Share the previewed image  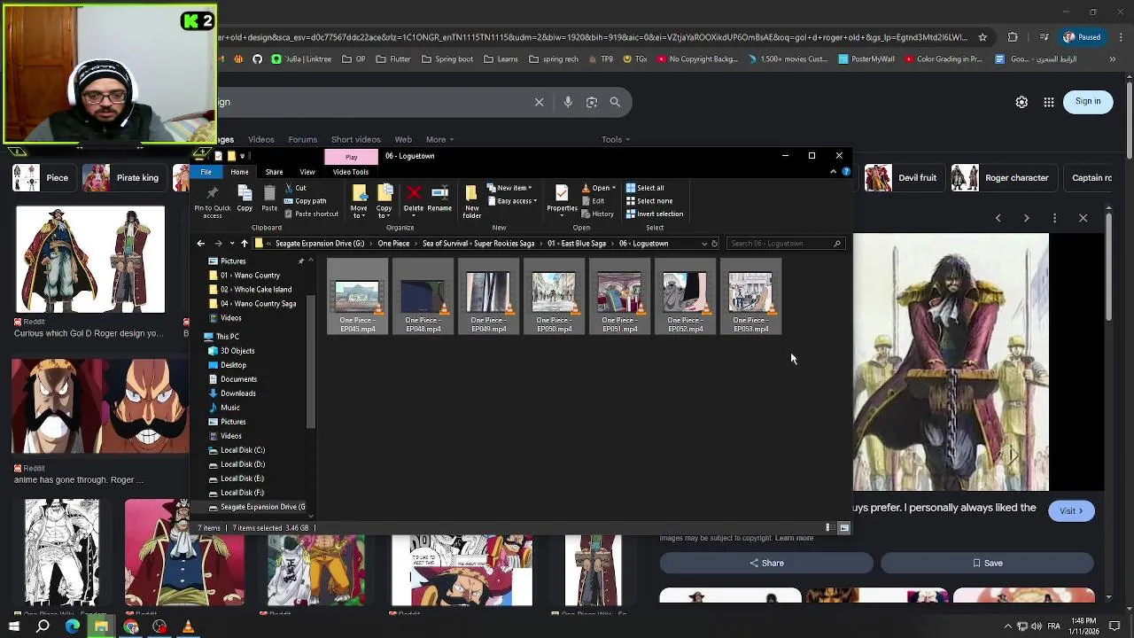[x=766, y=564]
